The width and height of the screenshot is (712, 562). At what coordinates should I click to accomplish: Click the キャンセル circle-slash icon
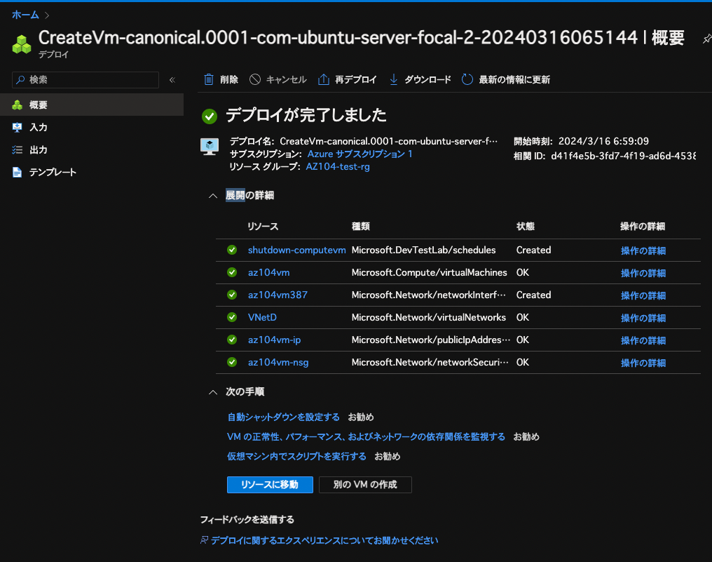coord(255,79)
